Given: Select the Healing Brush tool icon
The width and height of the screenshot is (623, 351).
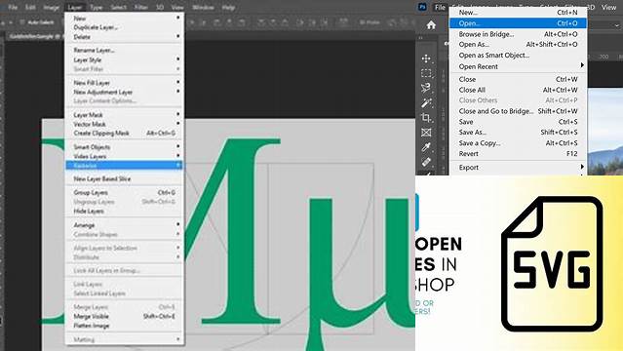Looking at the screenshot, I should tap(426, 162).
